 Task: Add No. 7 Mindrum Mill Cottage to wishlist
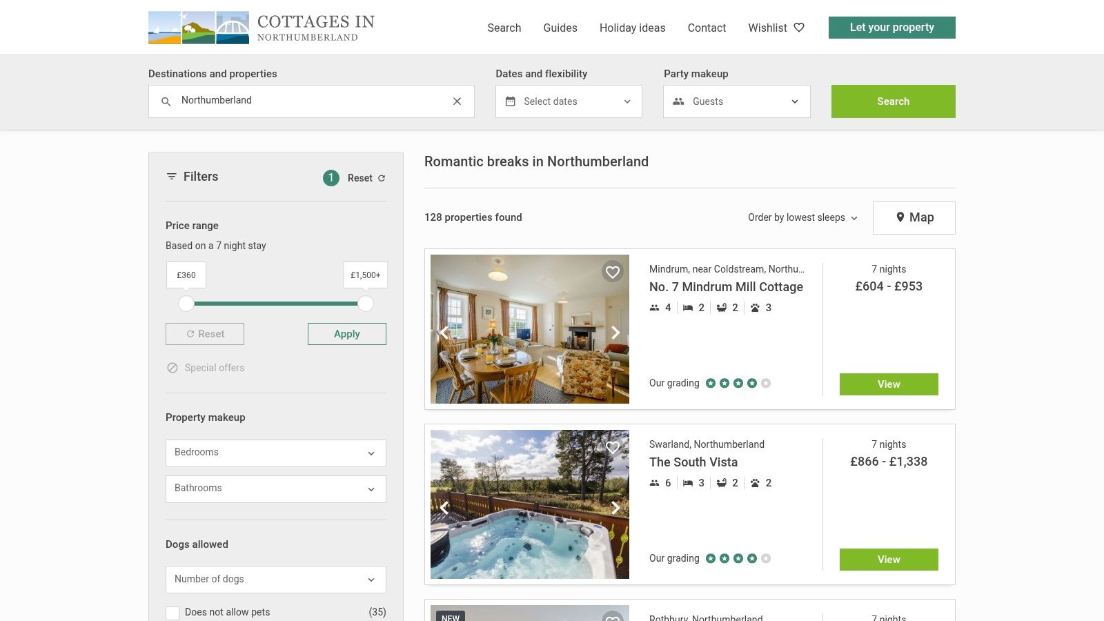point(613,272)
